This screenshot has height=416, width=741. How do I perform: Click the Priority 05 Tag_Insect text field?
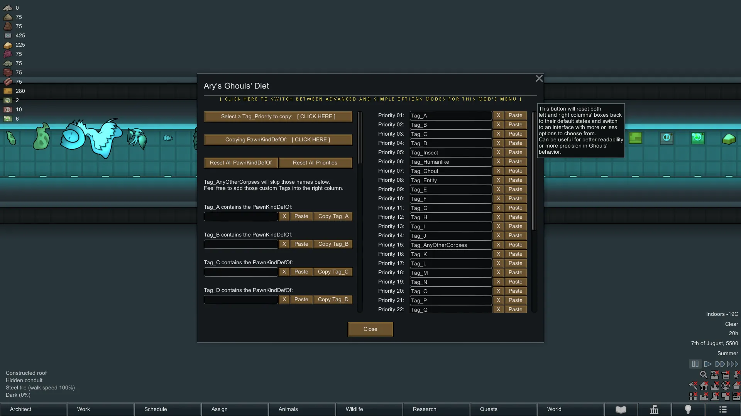pyautogui.click(x=450, y=153)
